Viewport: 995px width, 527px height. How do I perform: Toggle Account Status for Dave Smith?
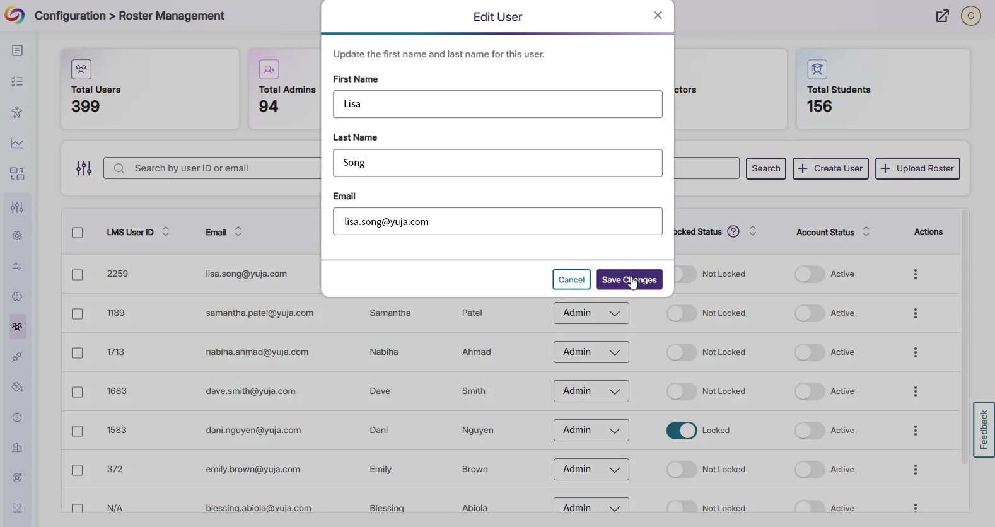810,391
